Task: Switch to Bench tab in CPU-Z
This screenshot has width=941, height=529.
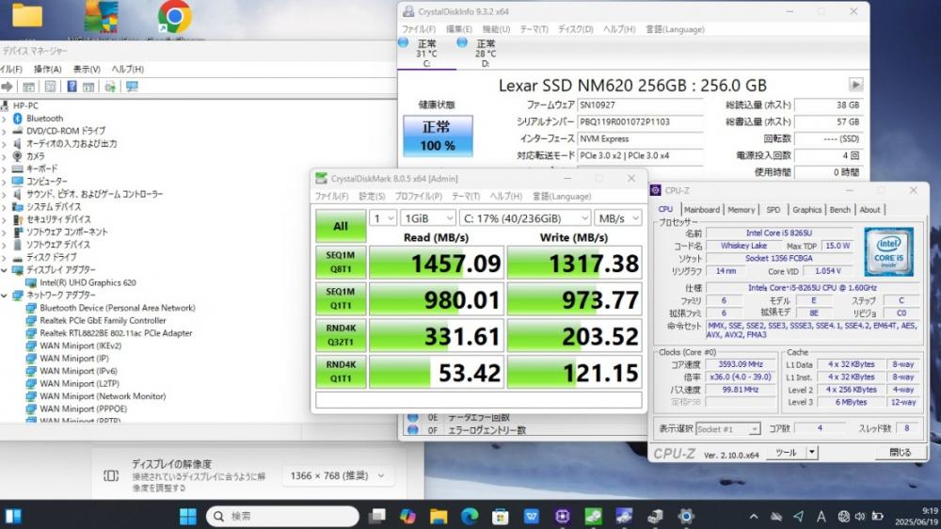Action: click(x=839, y=210)
